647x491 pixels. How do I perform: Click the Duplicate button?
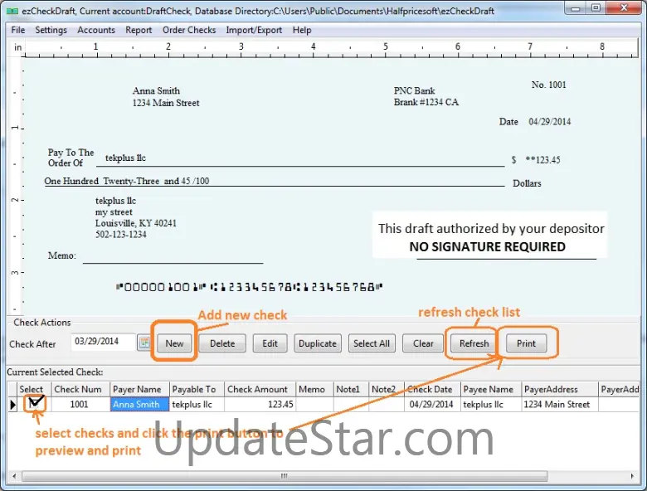[318, 343]
